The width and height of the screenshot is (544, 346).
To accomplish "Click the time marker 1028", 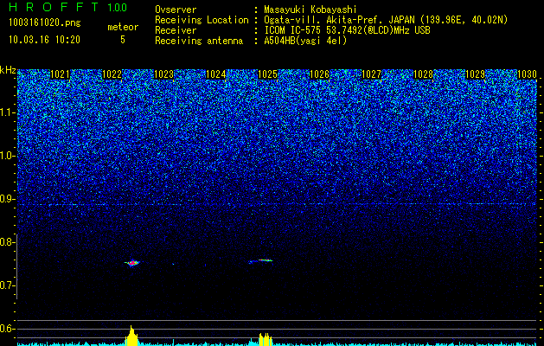I will (423, 74).
